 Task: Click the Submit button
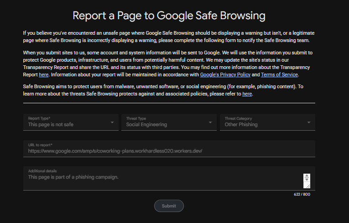pos(169,206)
